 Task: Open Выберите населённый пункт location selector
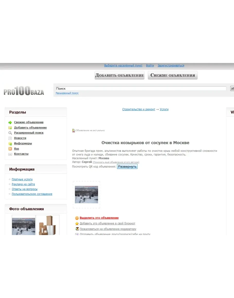tap(123, 66)
